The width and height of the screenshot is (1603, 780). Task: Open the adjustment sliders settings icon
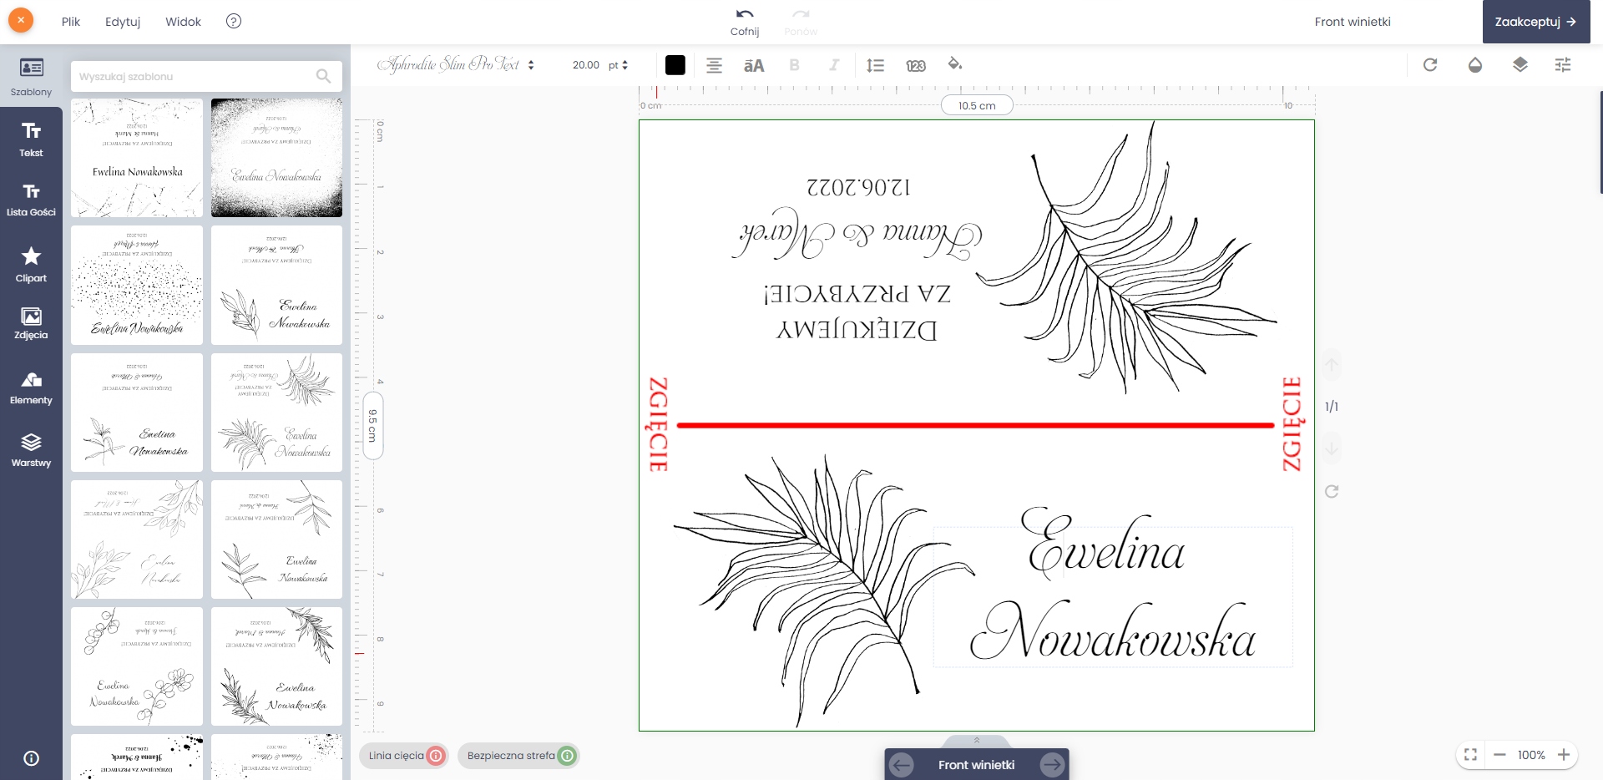[x=1563, y=64]
